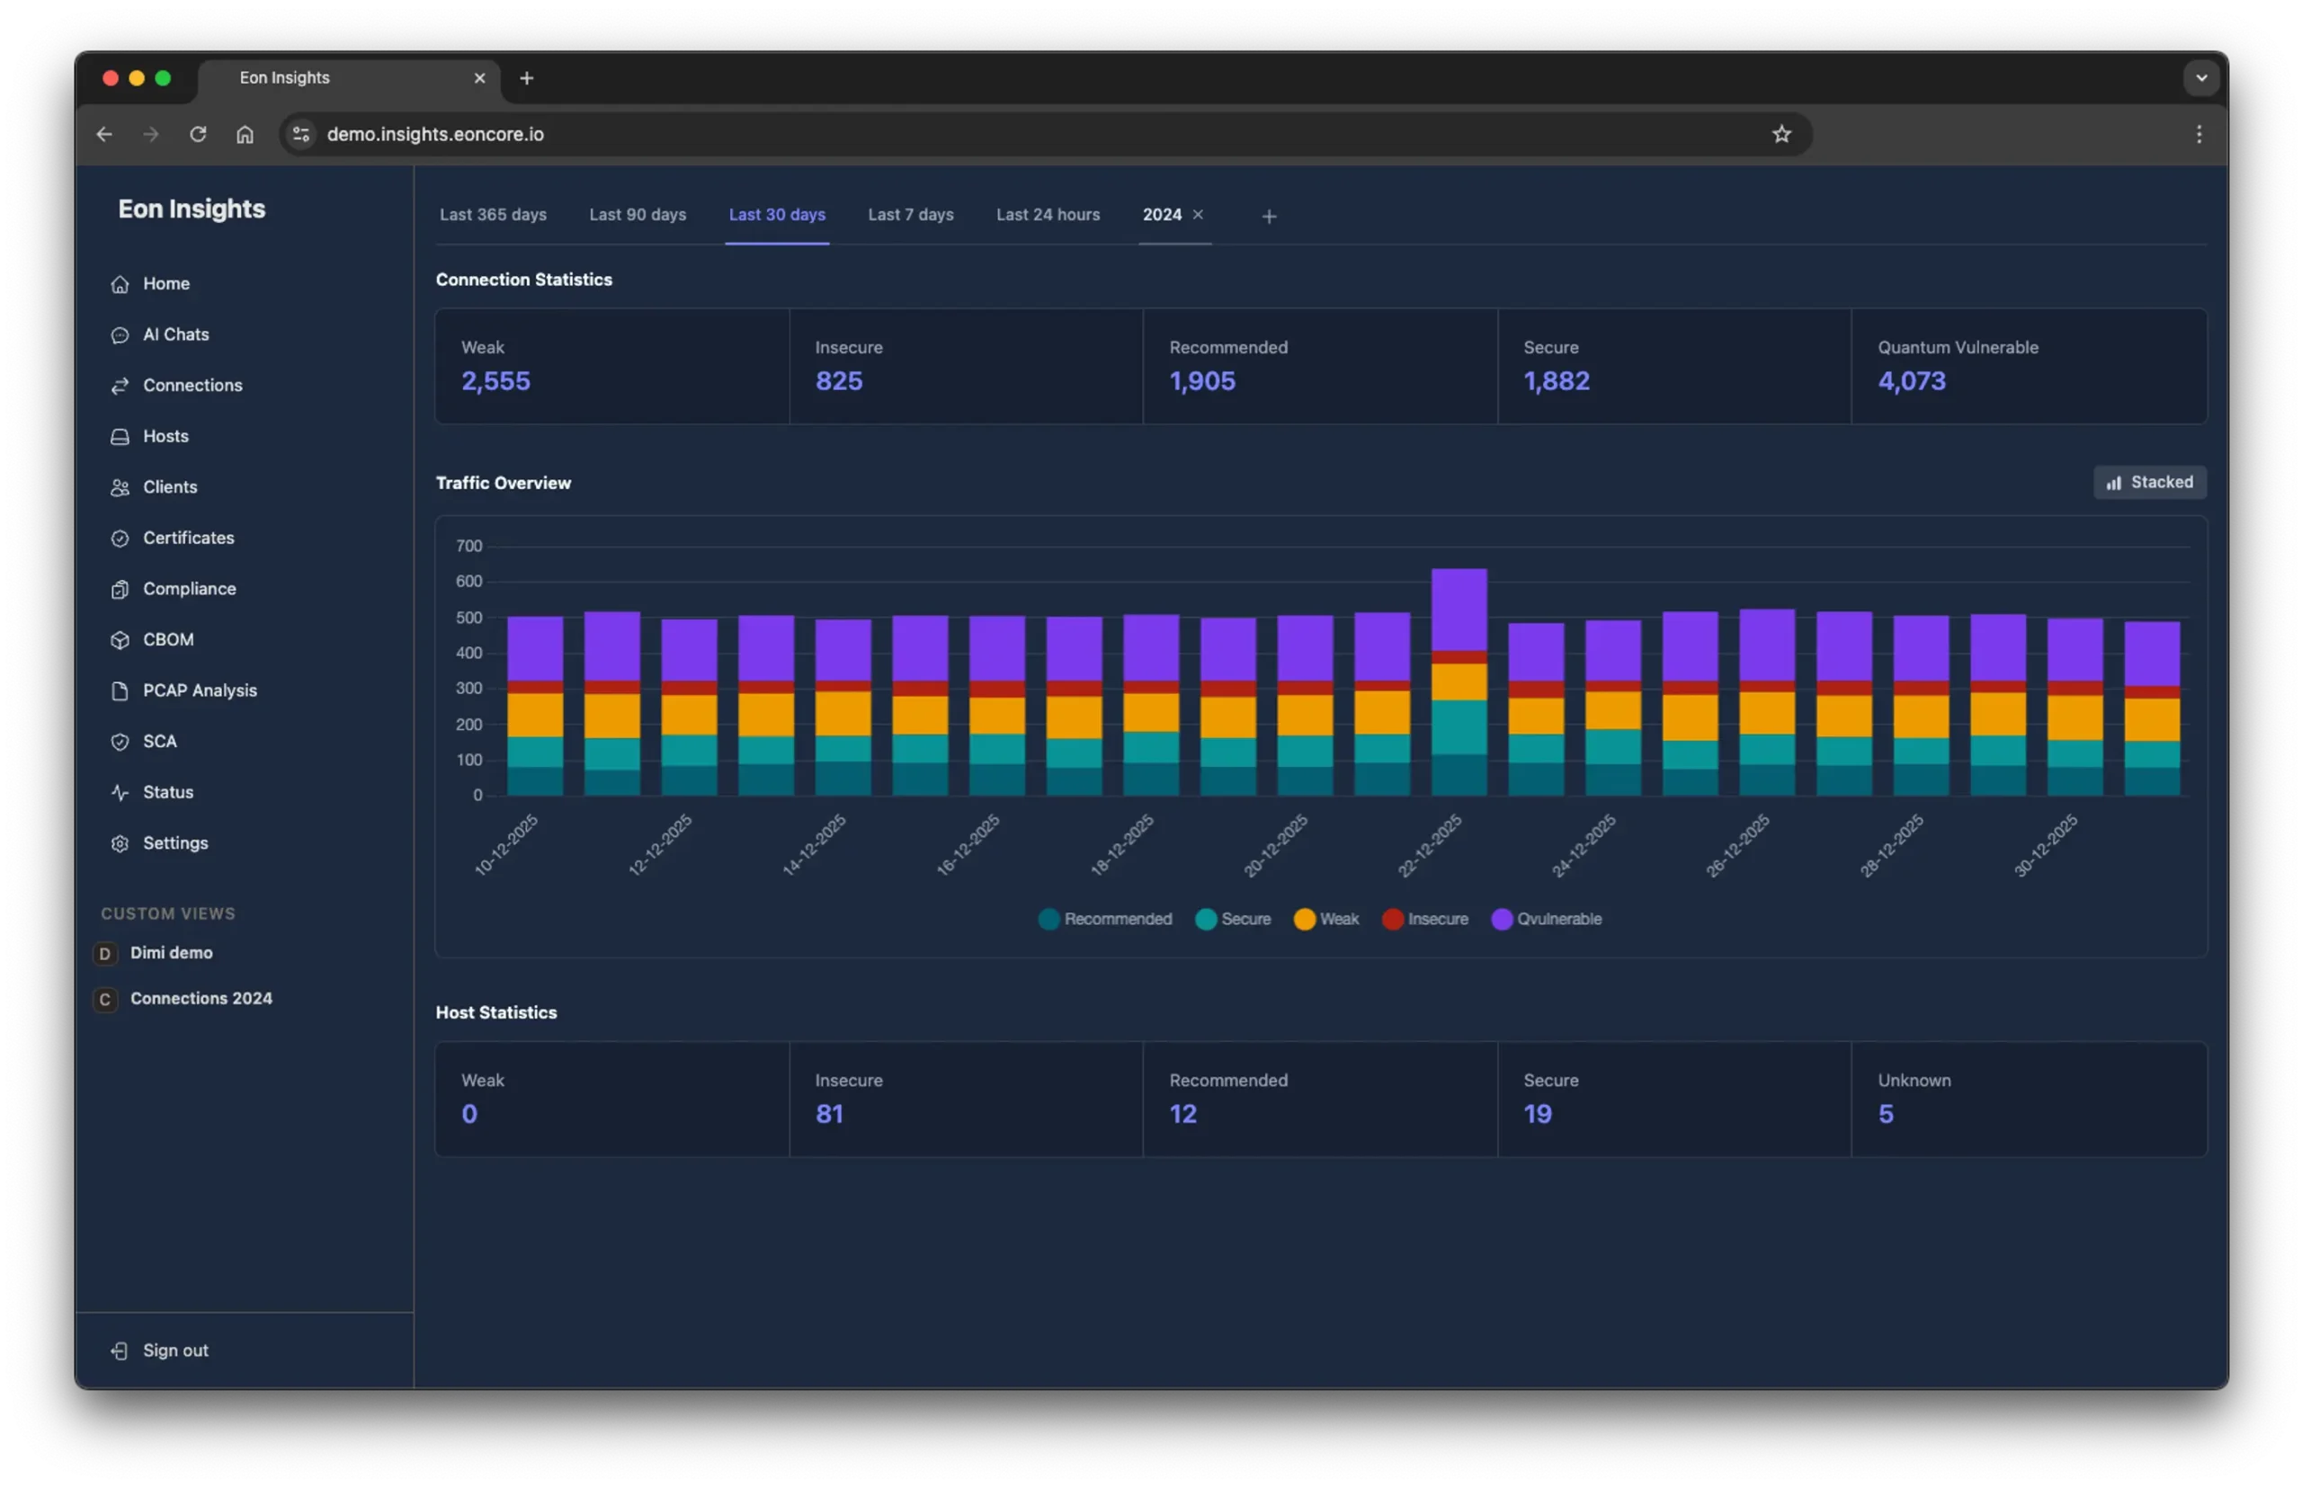Open the Dimi demo custom view
Screen dimensions: 2302x1487
(x=171, y=953)
